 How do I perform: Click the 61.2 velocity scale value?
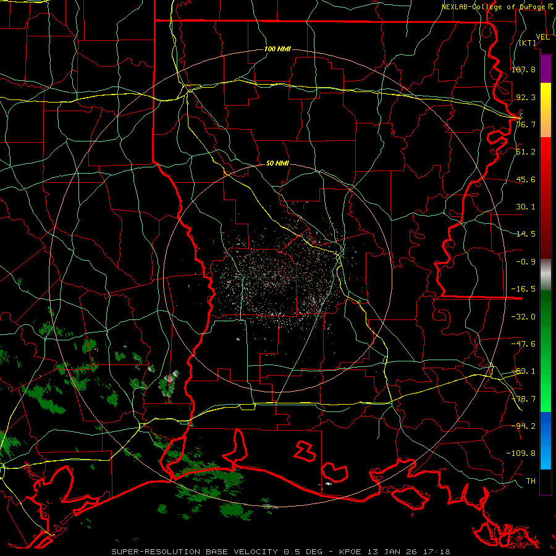coord(526,152)
